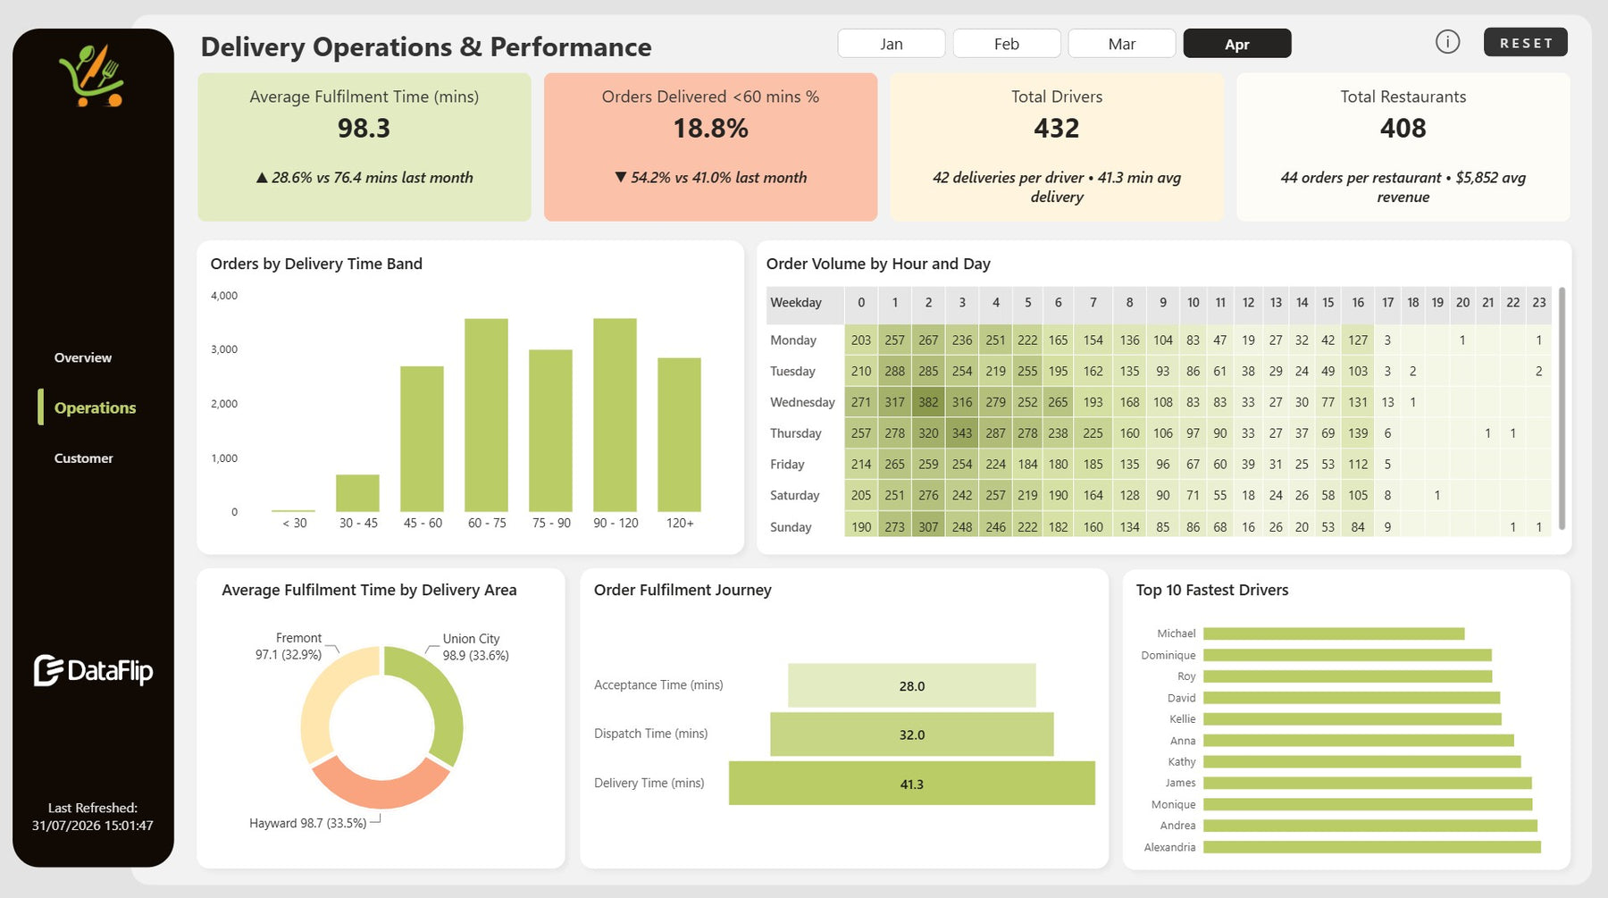Click Wednesday hour 2 cell showing 382

pyautogui.click(x=929, y=402)
